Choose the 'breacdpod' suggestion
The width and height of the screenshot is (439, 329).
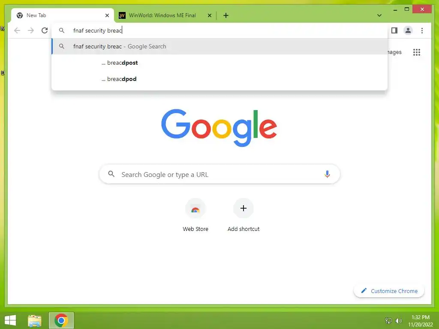tap(219, 79)
